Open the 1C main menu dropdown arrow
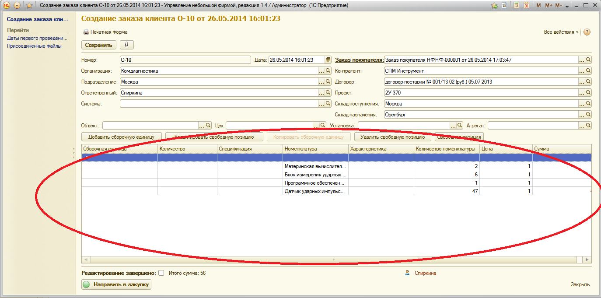 (x=17, y=6)
